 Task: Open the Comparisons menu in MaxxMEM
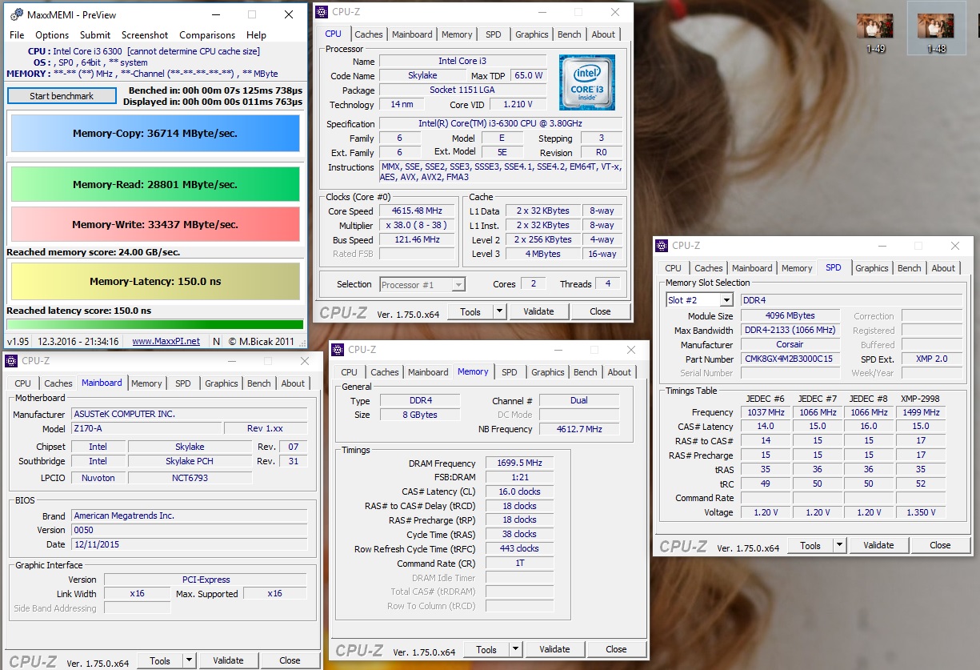[207, 35]
